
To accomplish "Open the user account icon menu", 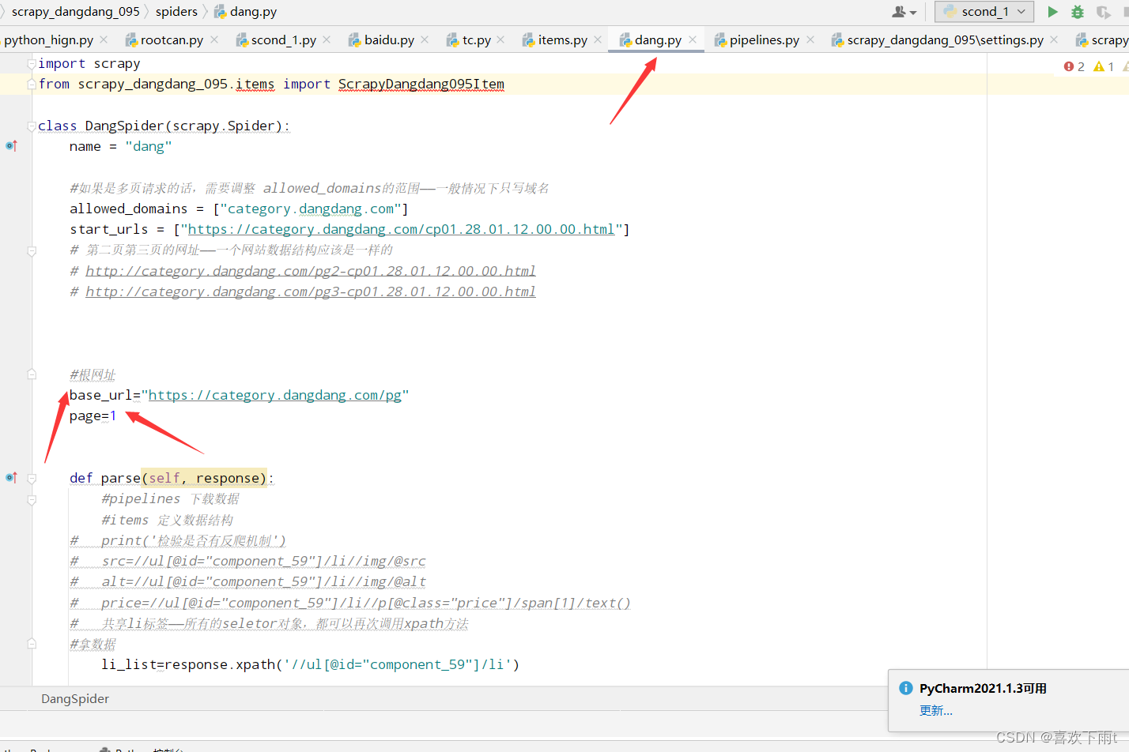I will coord(904,12).
